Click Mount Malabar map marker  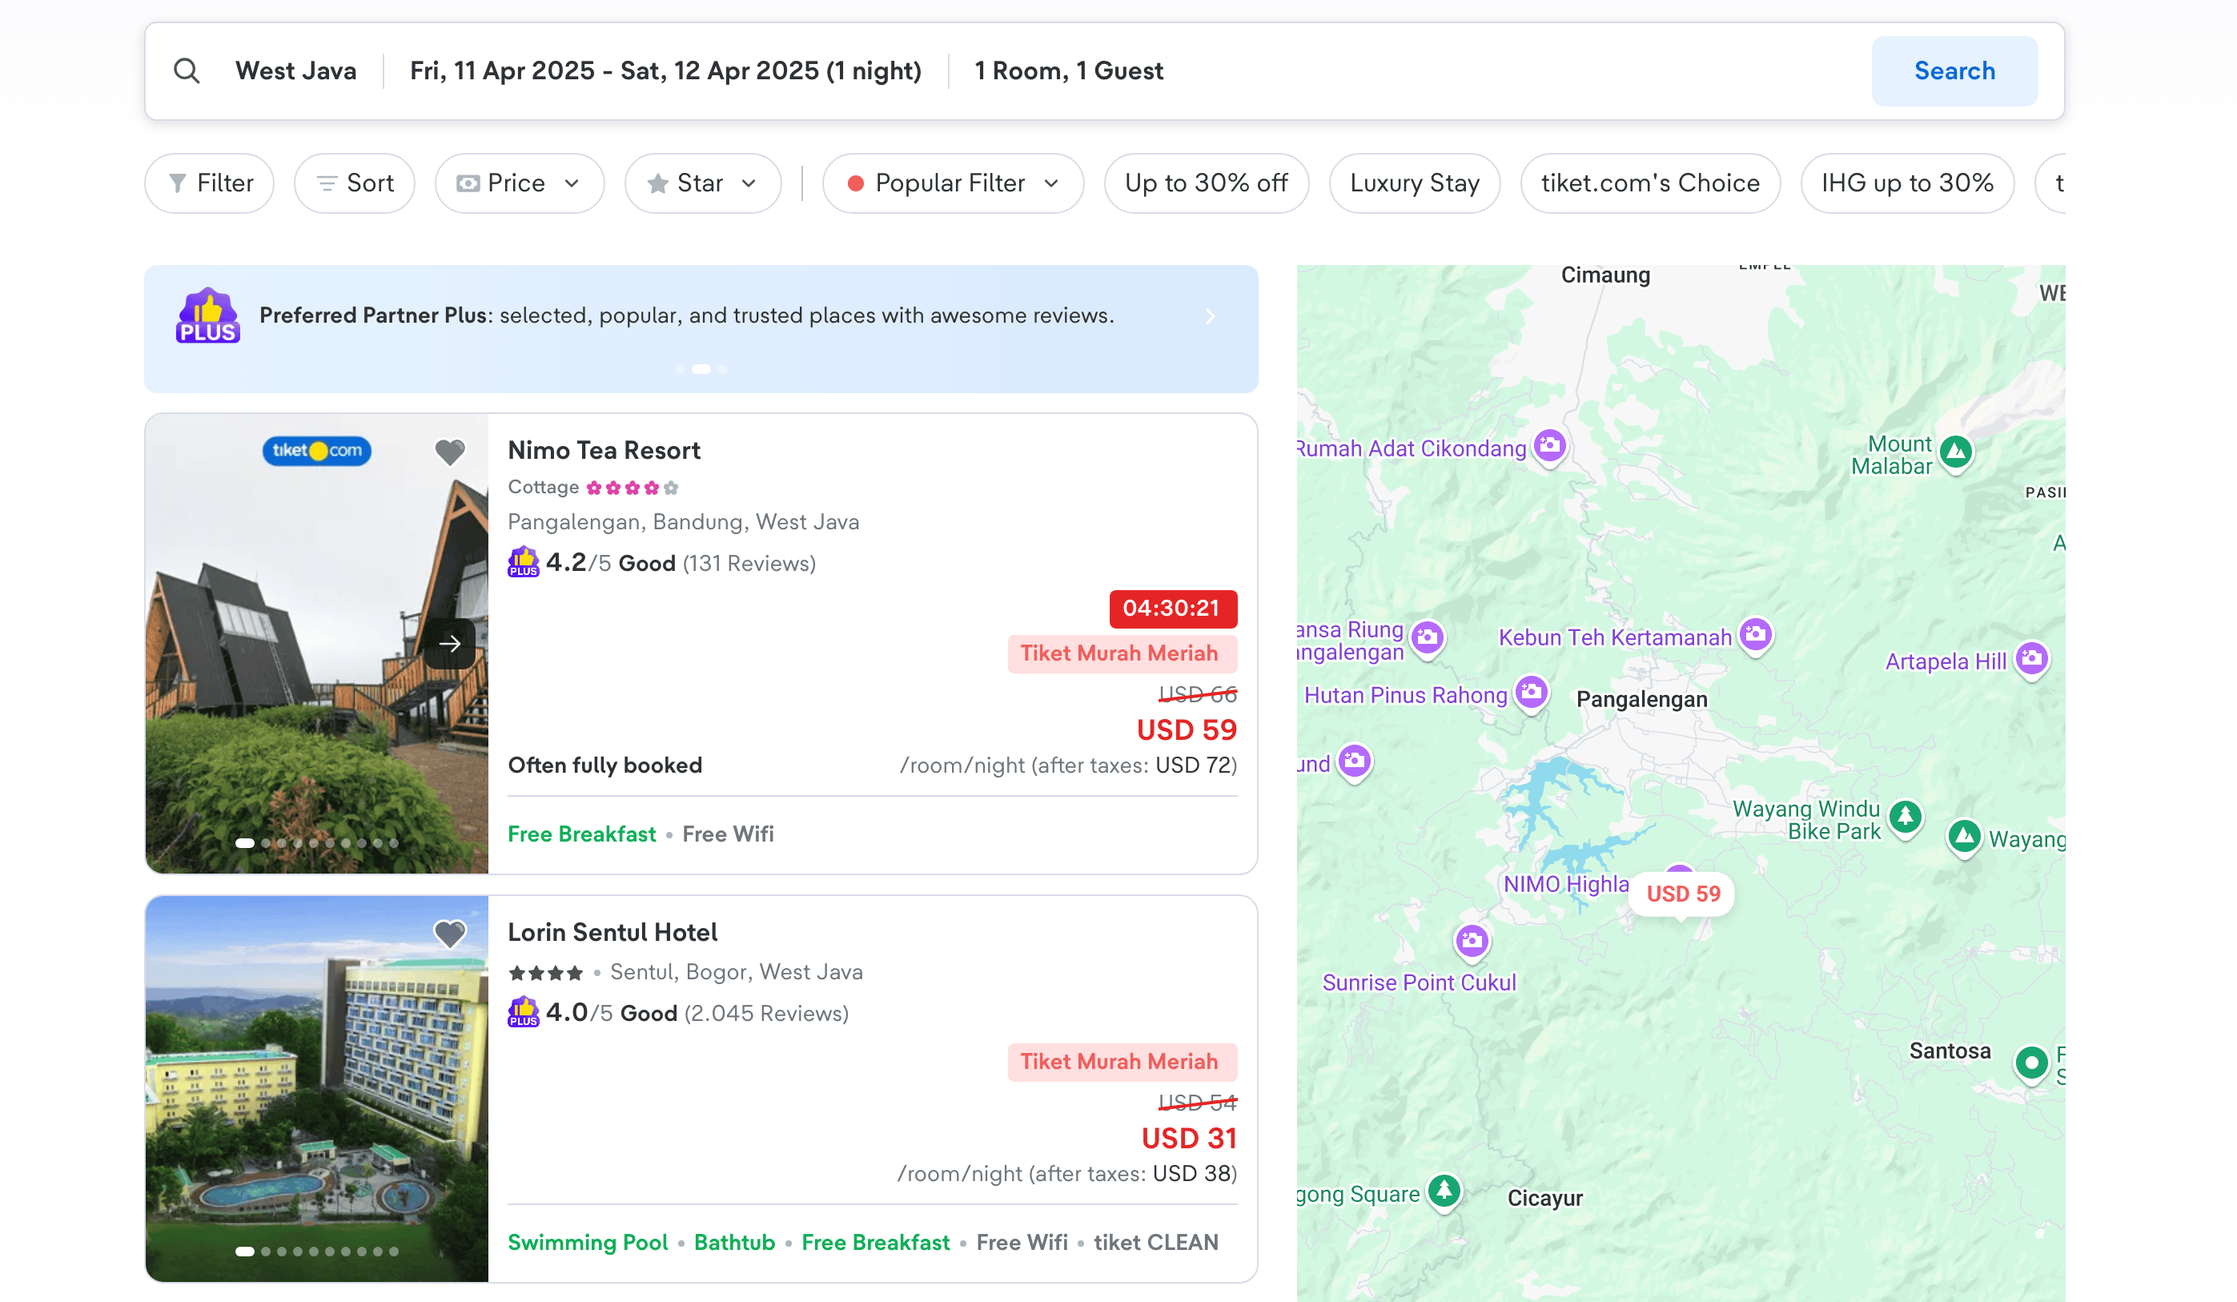pos(1956,452)
